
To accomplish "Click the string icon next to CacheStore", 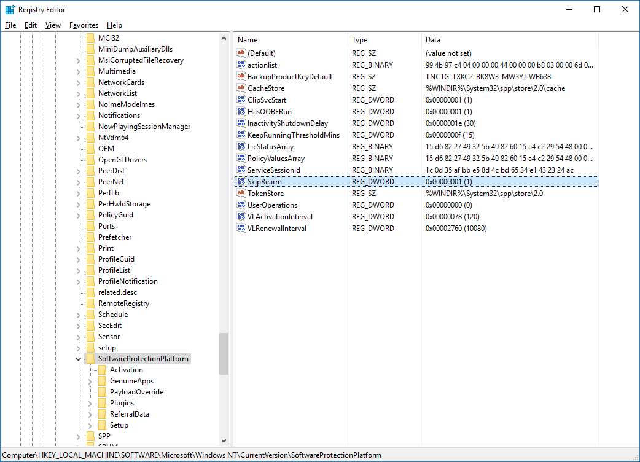I will 241,88.
